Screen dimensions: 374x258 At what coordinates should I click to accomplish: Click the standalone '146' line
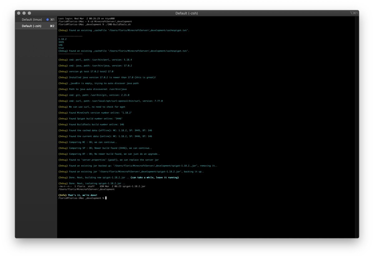[x=60, y=45]
